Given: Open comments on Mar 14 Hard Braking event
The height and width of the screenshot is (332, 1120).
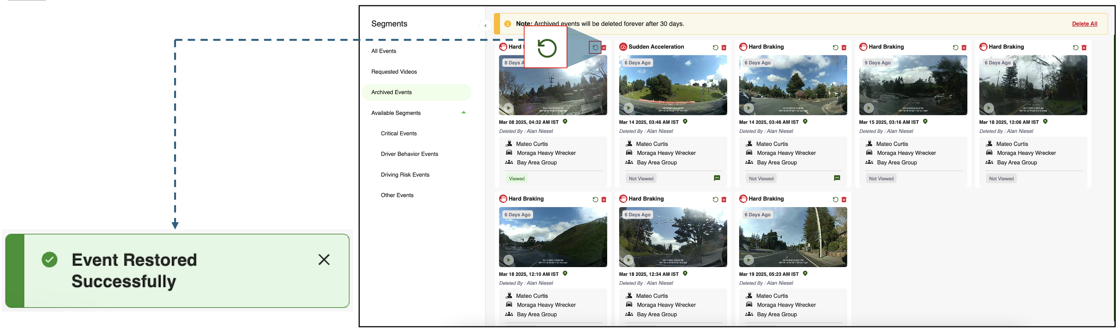Looking at the screenshot, I should tap(837, 178).
